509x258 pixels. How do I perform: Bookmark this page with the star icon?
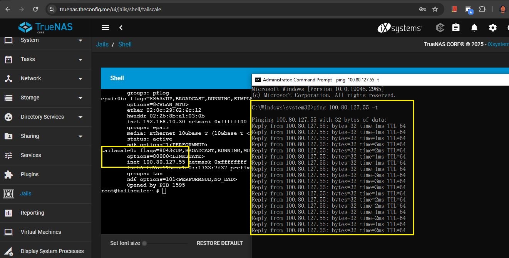tap(435, 9)
